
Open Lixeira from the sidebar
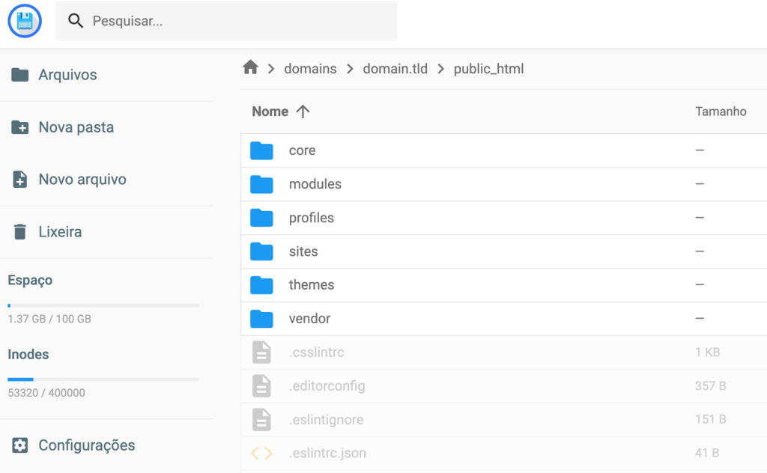tap(59, 232)
